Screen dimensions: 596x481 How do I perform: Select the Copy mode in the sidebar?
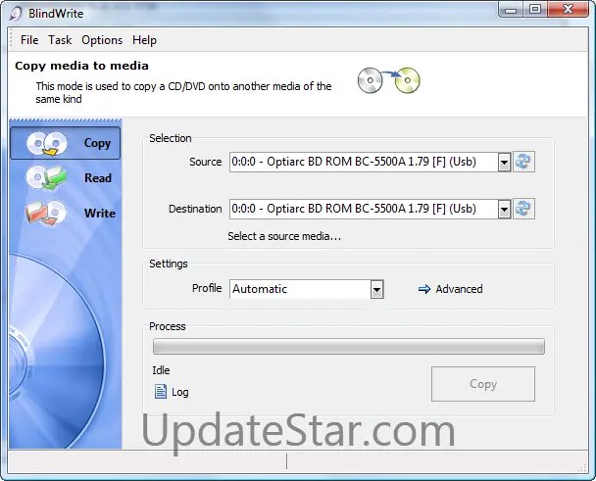pyautogui.click(x=65, y=143)
